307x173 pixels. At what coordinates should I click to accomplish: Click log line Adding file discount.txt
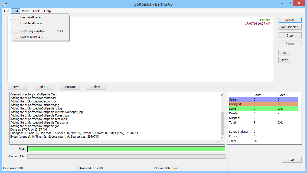tap(34, 101)
